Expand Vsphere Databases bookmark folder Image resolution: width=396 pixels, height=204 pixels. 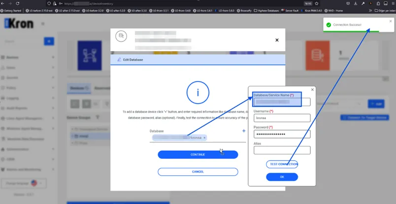(266, 11)
